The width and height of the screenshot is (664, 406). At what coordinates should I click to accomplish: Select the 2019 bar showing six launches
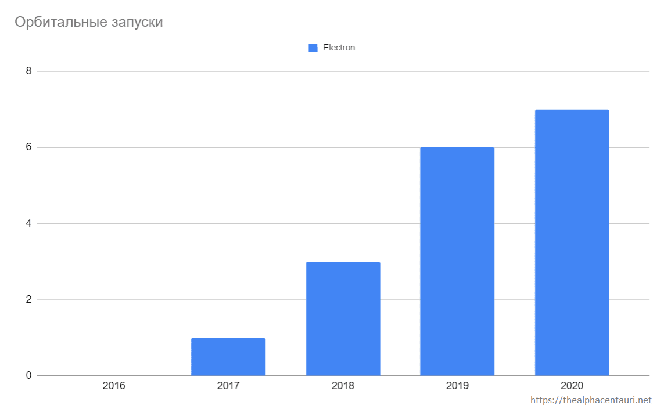(457, 261)
